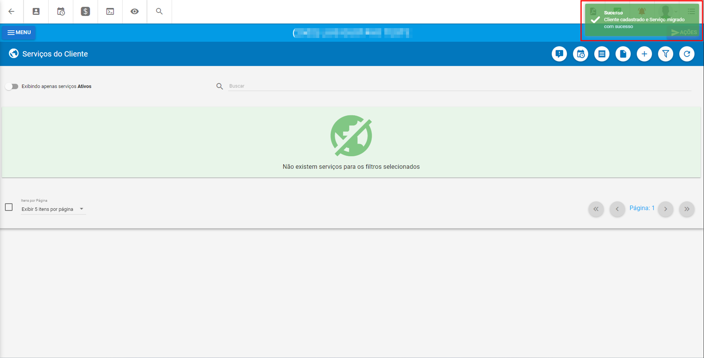Check the select-all checkbox at bottom
Image resolution: width=704 pixels, height=358 pixels.
(9, 207)
